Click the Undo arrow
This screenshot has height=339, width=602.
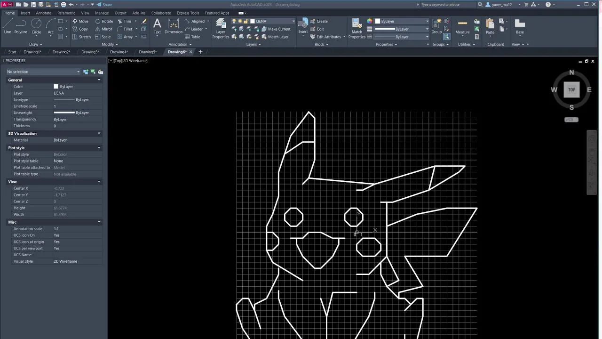71,4
